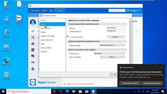The height and width of the screenshot is (94, 167).
Task: Open the notification center icon
Action: 163,91
